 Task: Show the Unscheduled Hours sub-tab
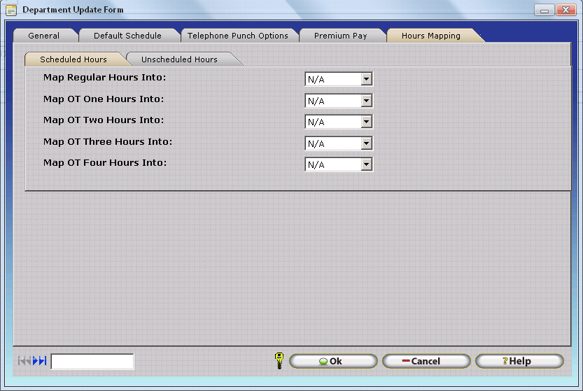click(179, 59)
